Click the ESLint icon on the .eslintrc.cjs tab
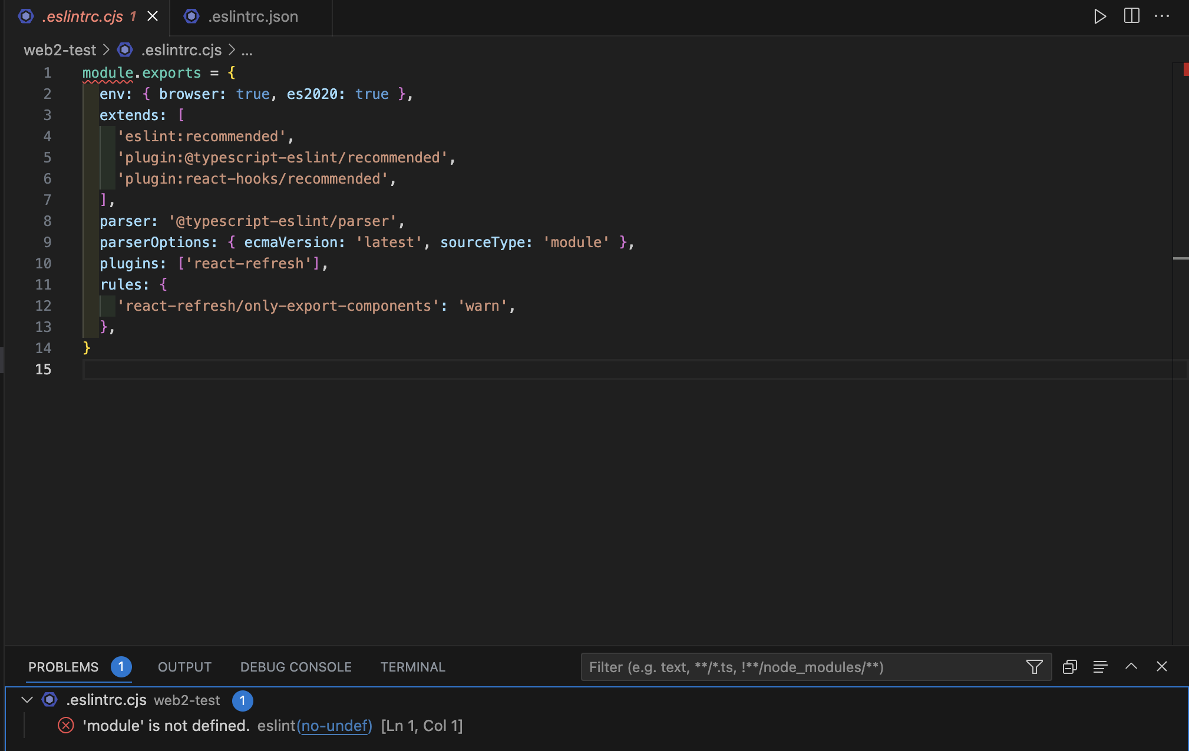This screenshot has height=751, width=1189. (25, 16)
